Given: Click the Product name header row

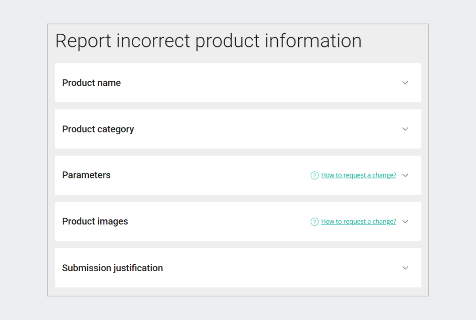Looking at the screenshot, I should pos(91,83).
